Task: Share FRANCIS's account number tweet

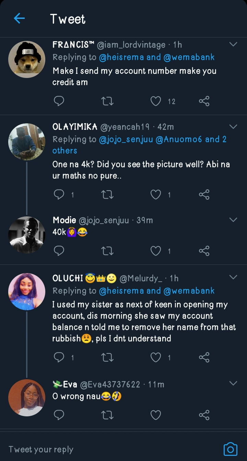Action: [x=204, y=101]
